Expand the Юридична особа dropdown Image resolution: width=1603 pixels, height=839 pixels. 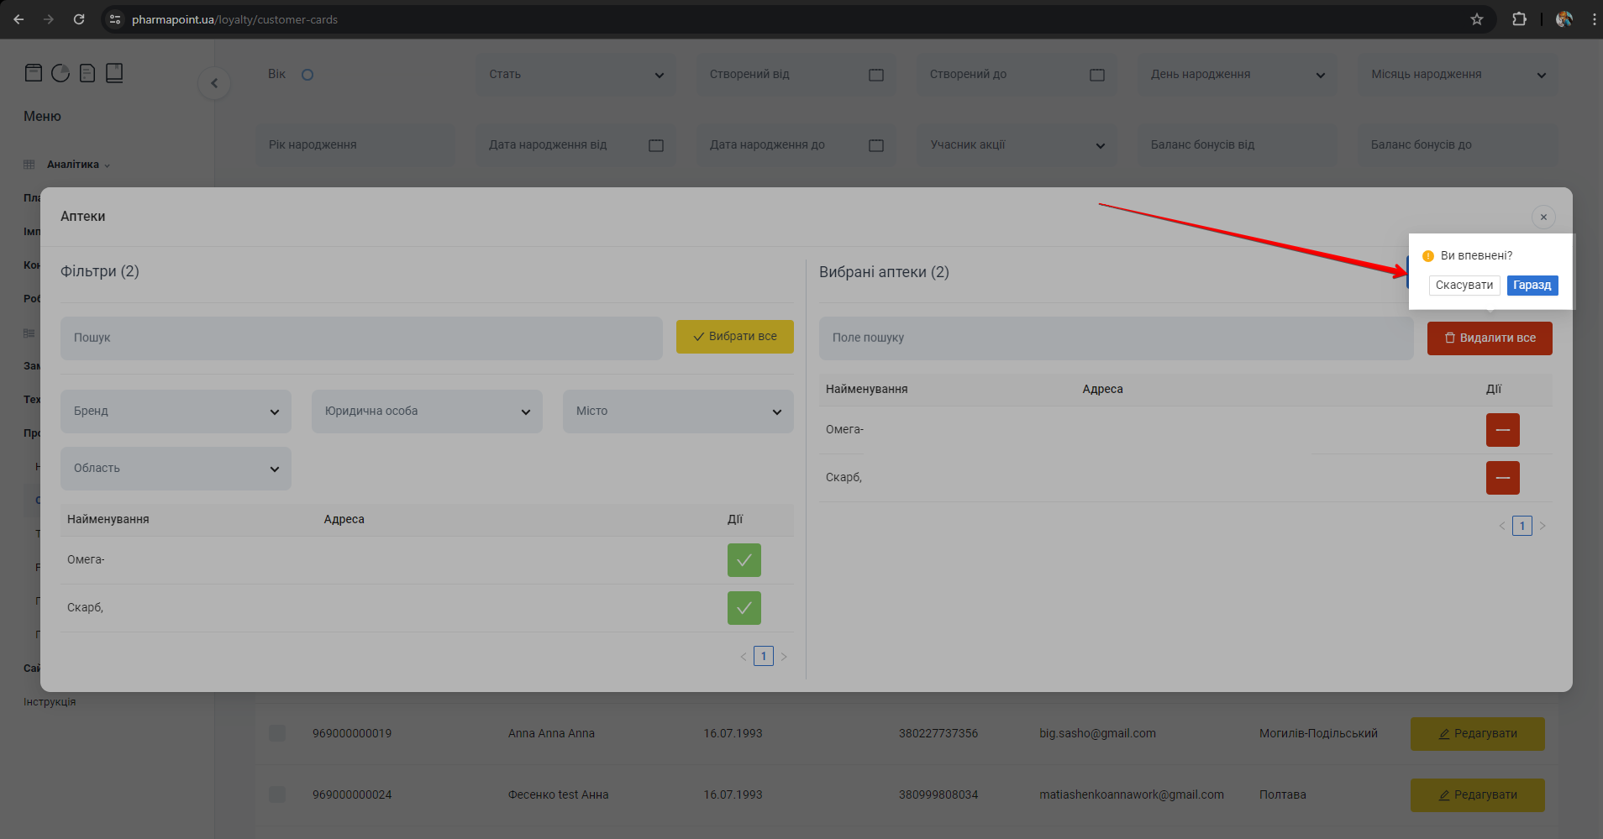click(427, 412)
